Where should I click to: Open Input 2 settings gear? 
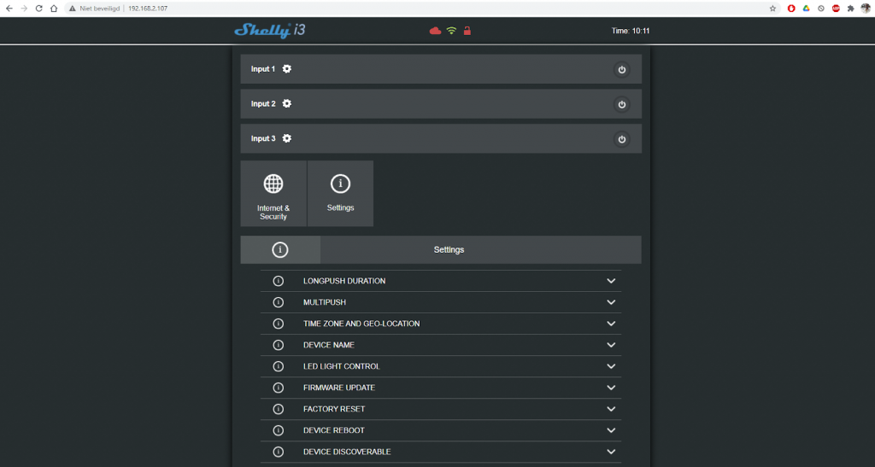287,104
